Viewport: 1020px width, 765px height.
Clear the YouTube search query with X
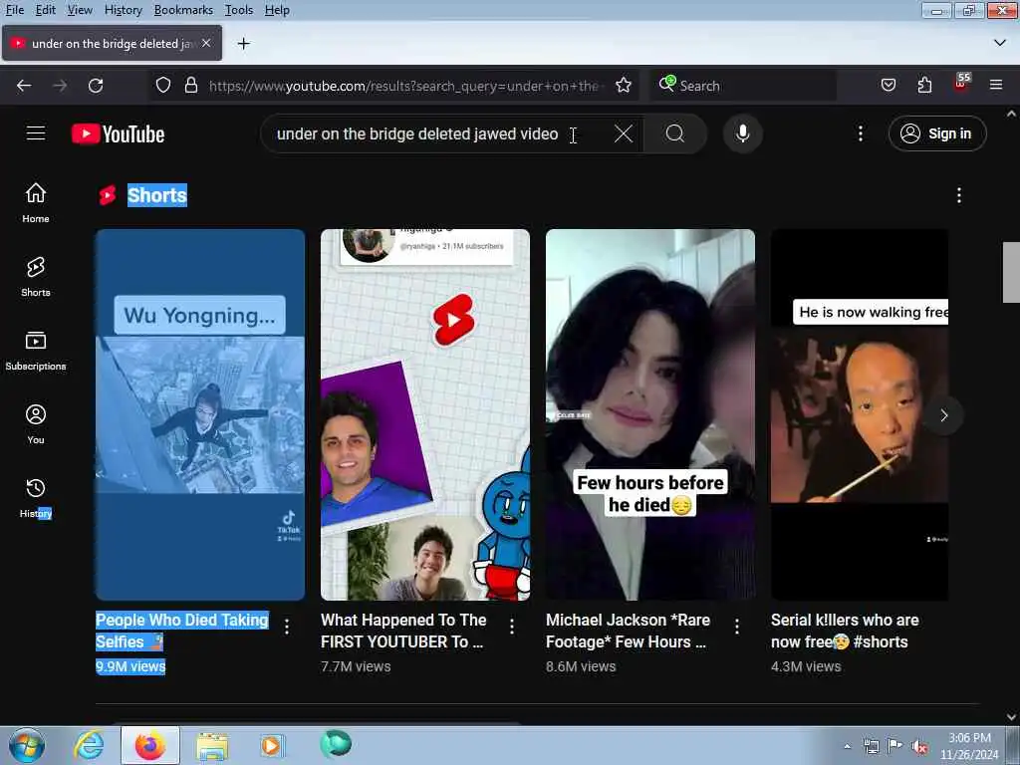pyautogui.click(x=624, y=134)
